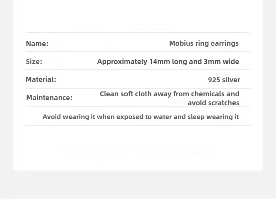
Task: Click the "Name:" label
Action: click(x=37, y=44)
